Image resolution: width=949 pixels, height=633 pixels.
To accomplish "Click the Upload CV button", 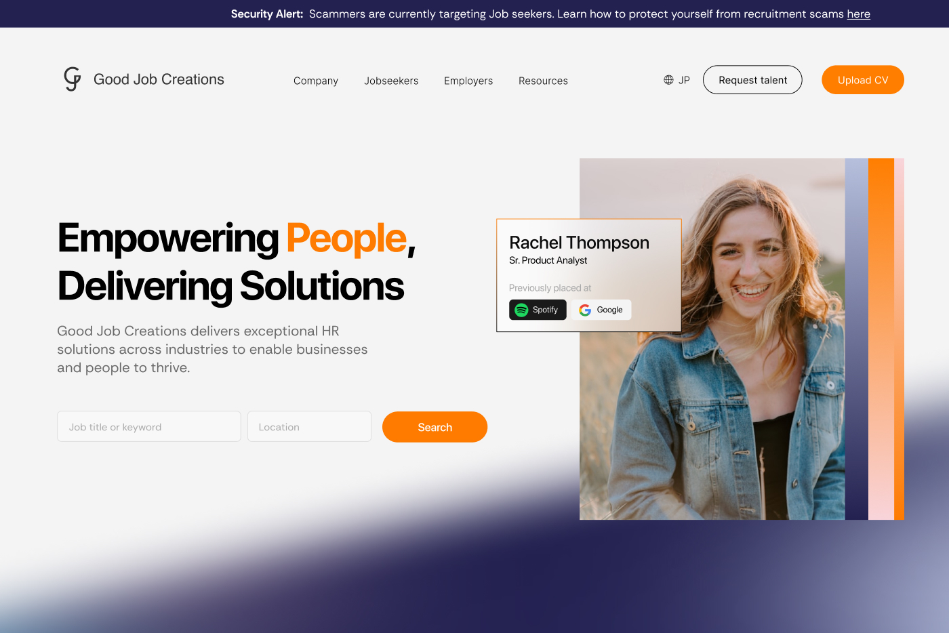I will 863,80.
